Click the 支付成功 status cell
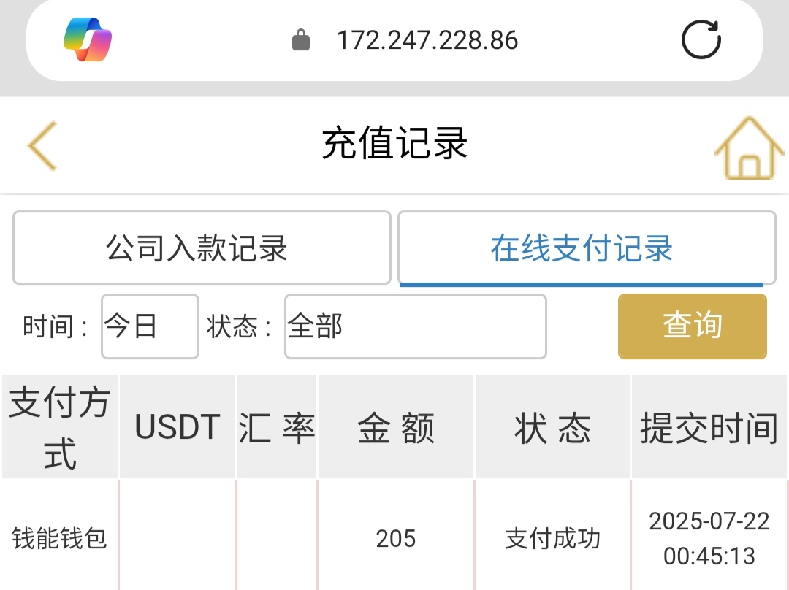Screen dimensions: 789x590 tap(553, 539)
